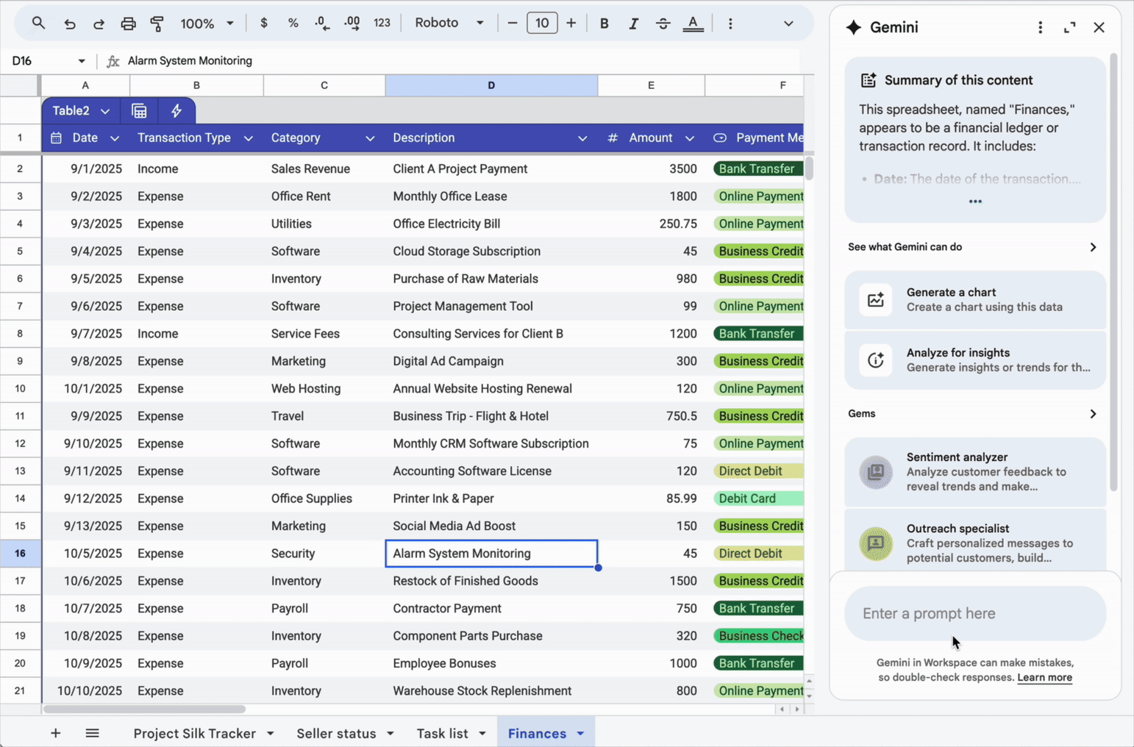Click the strikethrough formatting icon
The width and height of the screenshot is (1134, 747).
pyautogui.click(x=663, y=24)
